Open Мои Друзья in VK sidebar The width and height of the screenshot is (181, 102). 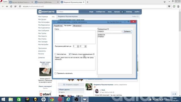pos(42,20)
